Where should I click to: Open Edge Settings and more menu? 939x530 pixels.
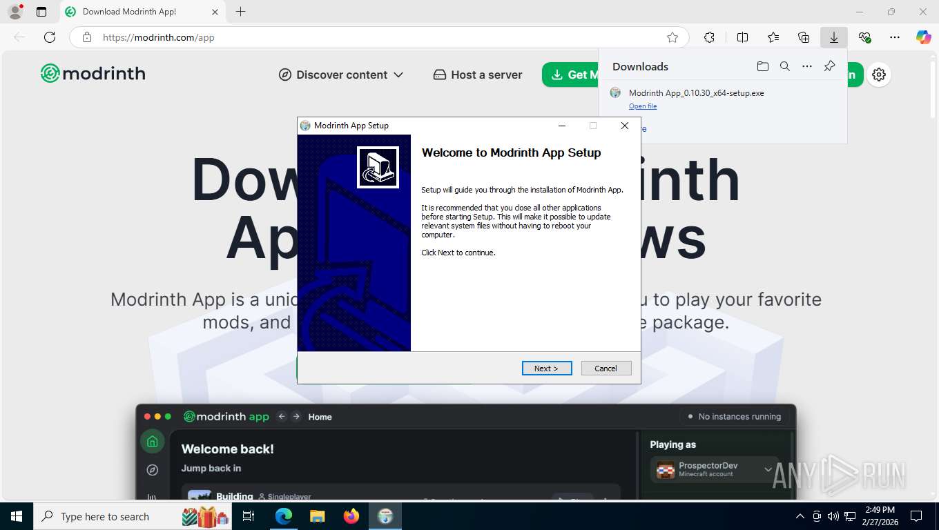pos(895,37)
